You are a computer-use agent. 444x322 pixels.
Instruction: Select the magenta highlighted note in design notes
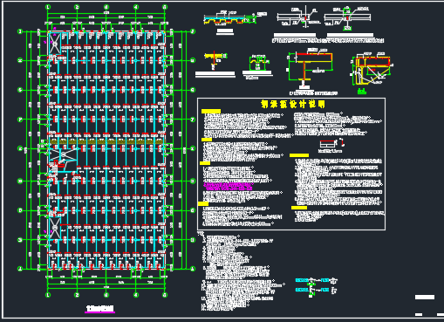(x=228, y=187)
